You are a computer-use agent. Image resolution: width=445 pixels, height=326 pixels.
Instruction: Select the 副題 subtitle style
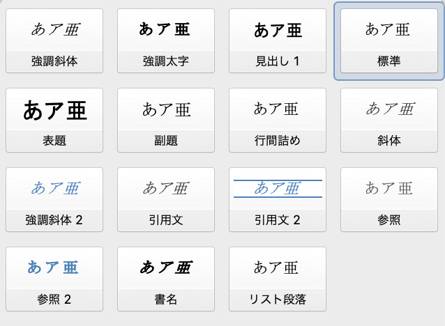[166, 121]
